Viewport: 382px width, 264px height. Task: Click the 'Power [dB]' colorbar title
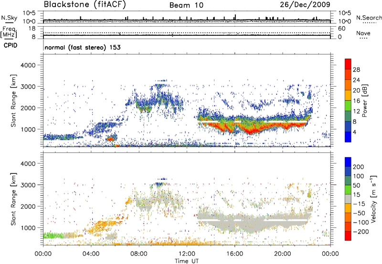pyautogui.click(x=364, y=101)
